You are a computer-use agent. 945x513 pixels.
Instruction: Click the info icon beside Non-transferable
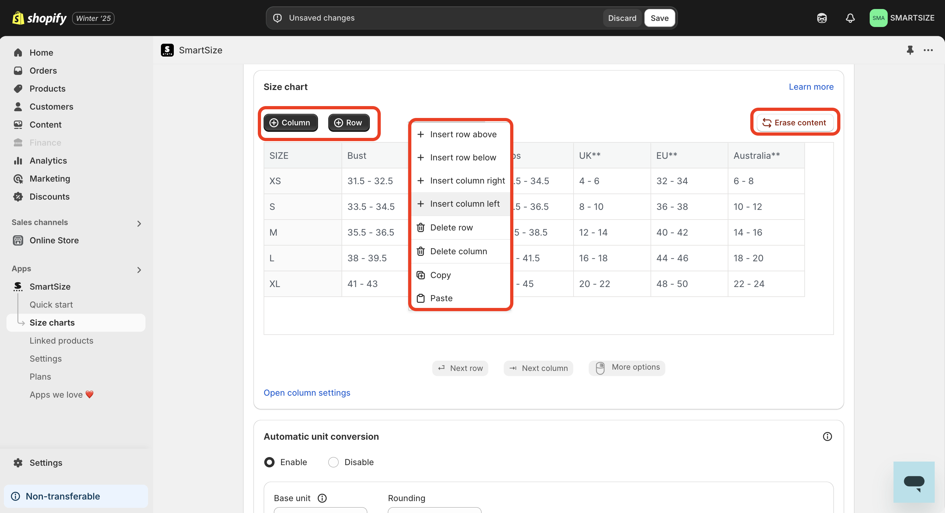click(x=15, y=496)
